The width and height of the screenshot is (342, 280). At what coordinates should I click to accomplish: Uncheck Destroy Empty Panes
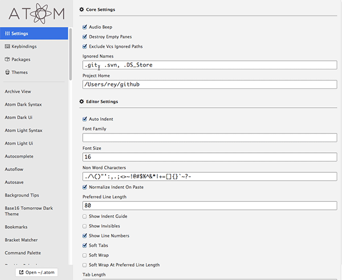point(84,36)
